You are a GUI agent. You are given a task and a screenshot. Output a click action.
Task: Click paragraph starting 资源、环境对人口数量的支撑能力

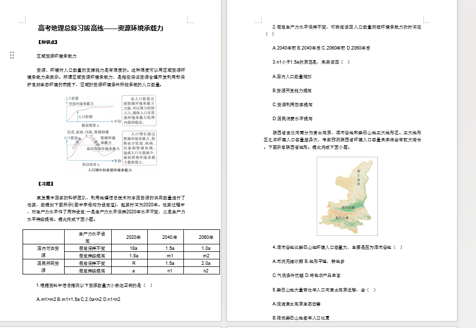point(106,78)
